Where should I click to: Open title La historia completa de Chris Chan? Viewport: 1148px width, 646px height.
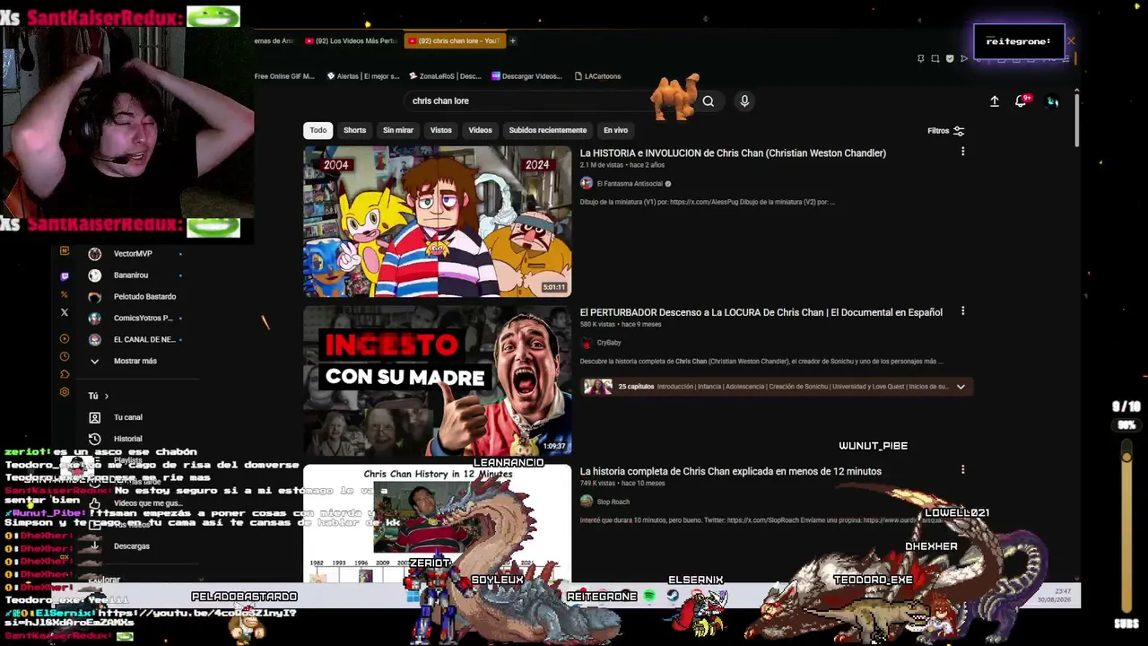click(x=731, y=471)
